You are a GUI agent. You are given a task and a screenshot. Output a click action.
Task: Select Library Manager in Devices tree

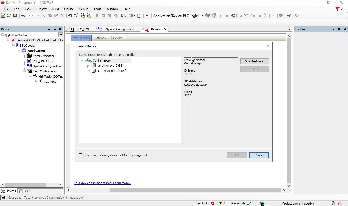click(44, 56)
